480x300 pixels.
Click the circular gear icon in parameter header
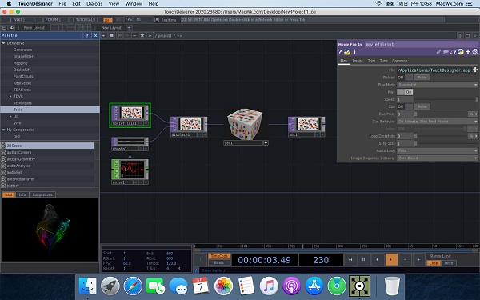click(475, 52)
